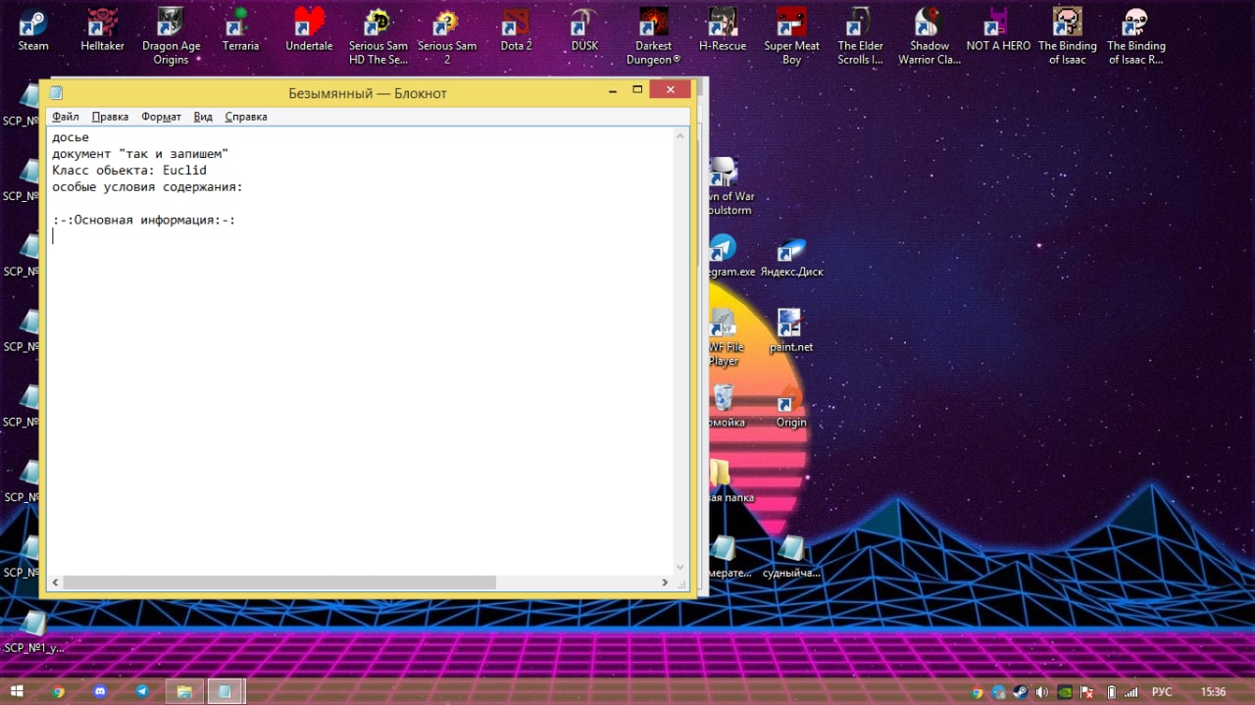Click the vertical scrollbar down arrow

pyautogui.click(x=680, y=567)
